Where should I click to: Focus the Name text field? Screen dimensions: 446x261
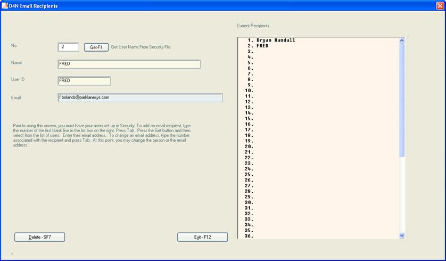click(x=129, y=64)
